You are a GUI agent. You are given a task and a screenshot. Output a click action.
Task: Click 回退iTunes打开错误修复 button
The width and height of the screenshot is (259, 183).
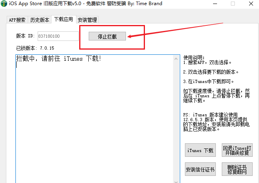coord(237,150)
